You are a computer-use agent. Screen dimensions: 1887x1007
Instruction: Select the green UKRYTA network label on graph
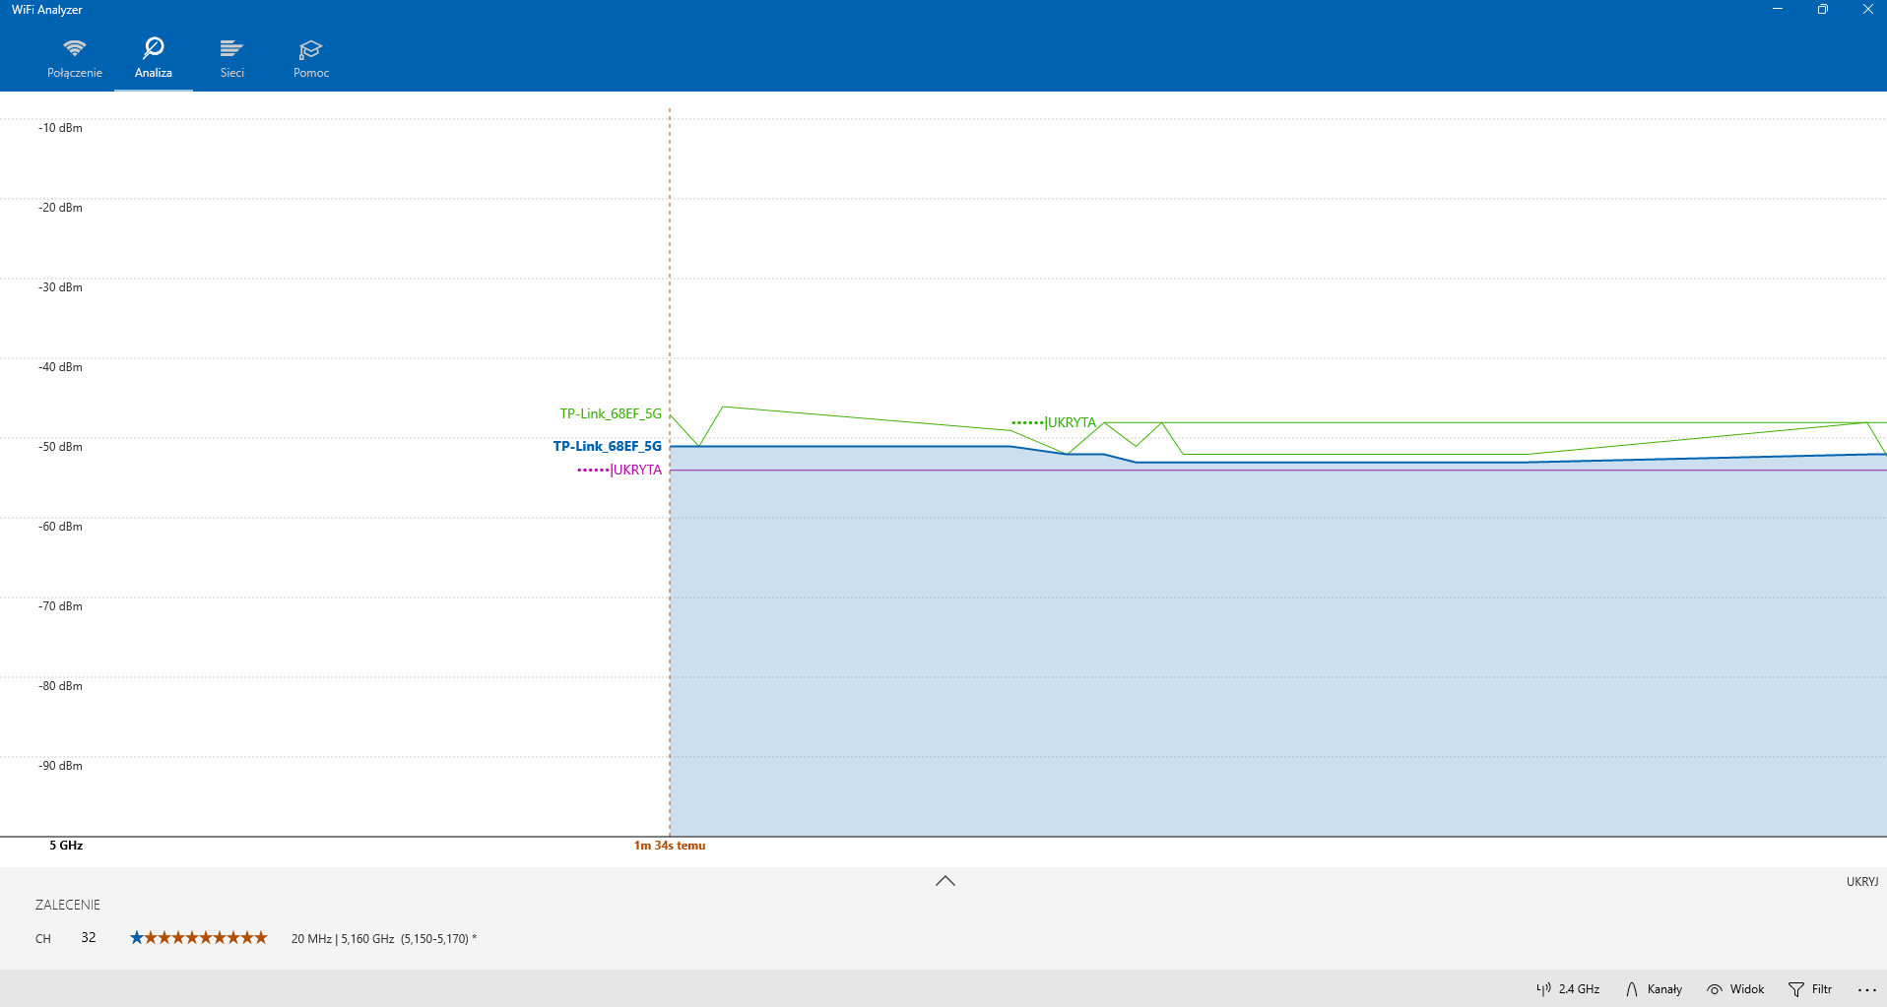coord(1054,422)
